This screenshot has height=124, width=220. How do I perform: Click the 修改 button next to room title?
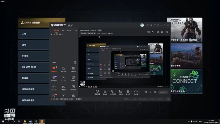pos(100,30)
